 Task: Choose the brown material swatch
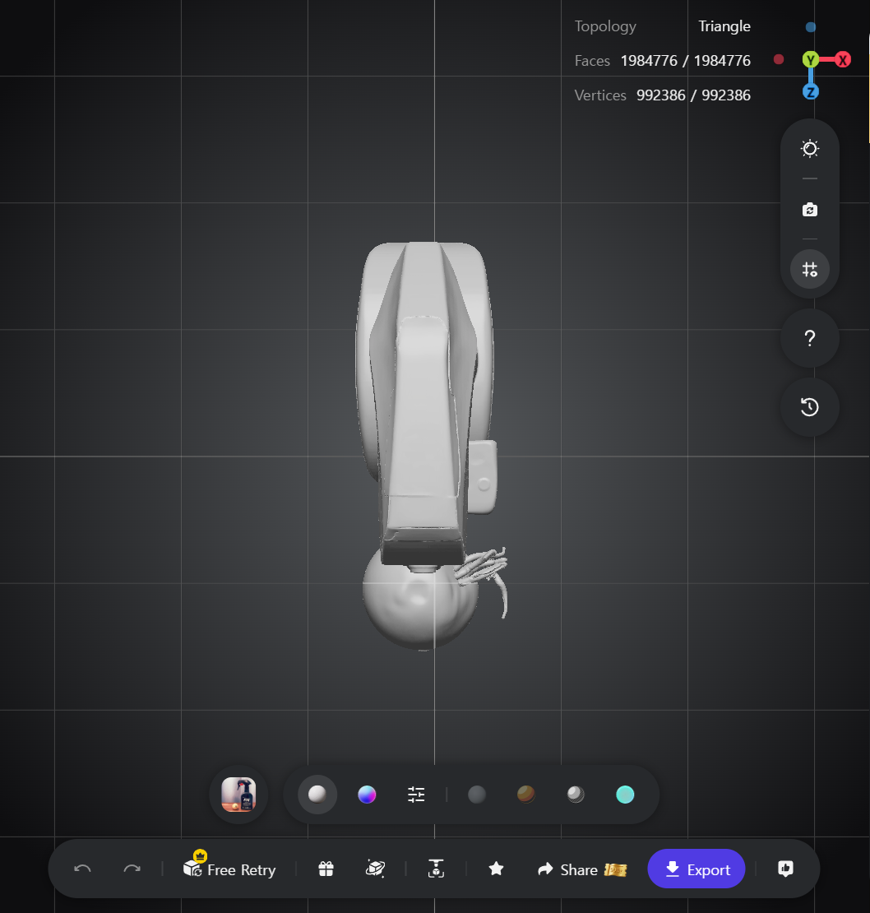(526, 795)
